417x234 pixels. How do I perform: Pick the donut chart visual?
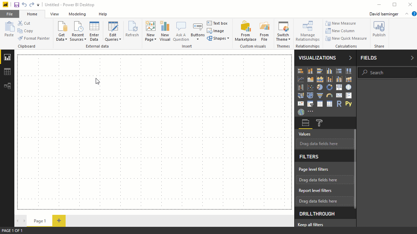click(x=329, y=87)
